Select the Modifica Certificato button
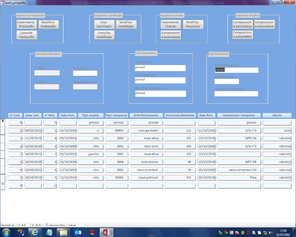The width and height of the screenshot is (296, 237). pos(126,24)
